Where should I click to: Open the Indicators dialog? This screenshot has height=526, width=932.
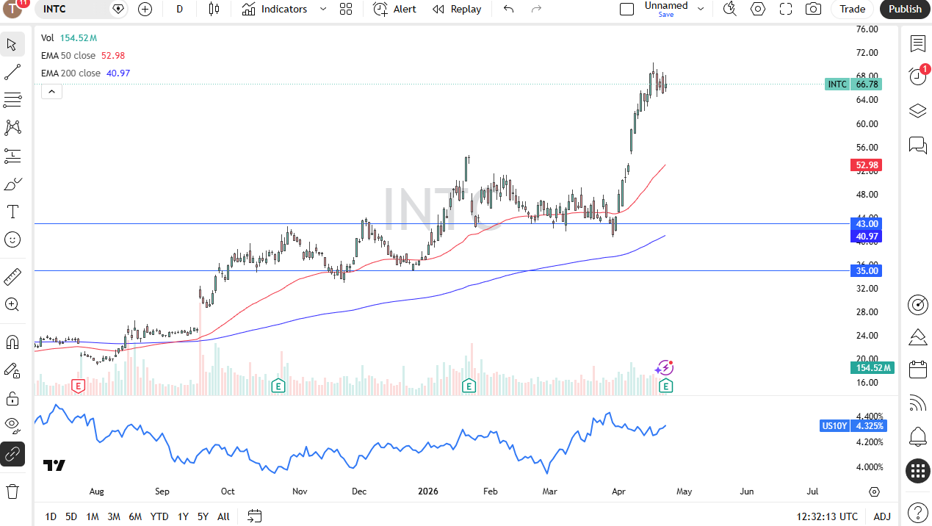click(275, 9)
